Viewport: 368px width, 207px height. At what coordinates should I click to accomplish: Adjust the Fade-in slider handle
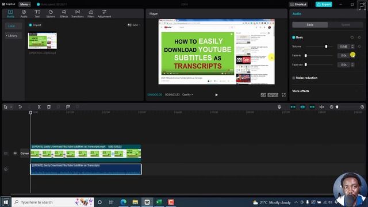[x=305, y=56]
